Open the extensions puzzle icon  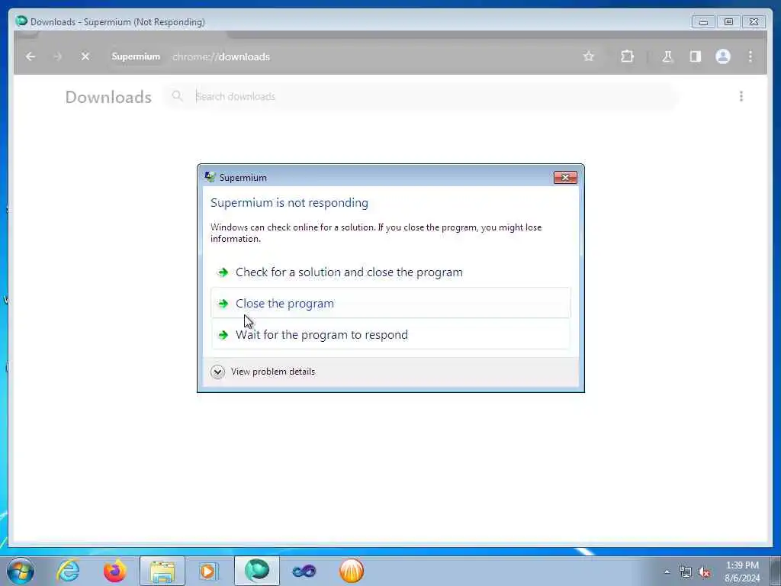627,56
